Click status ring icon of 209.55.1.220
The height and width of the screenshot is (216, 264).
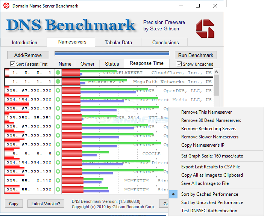pyautogui.click(x=58, y=189)
